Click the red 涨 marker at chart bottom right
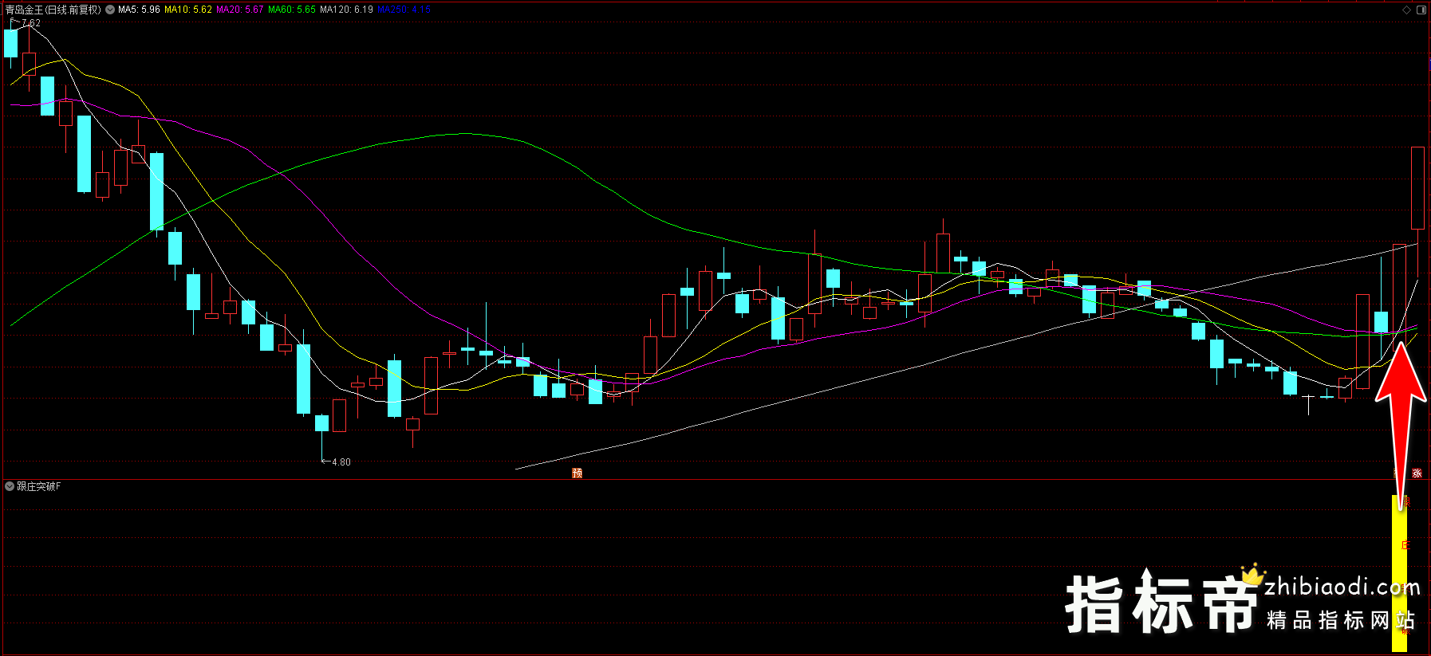 point(1417,473)
